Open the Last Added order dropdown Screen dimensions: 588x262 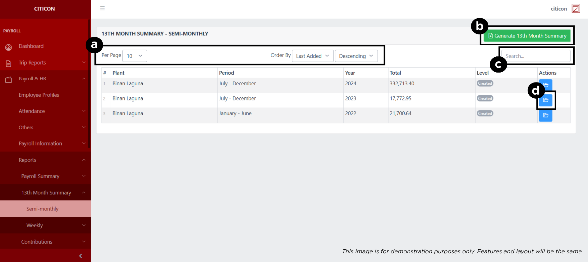click(x=312, y=56)
